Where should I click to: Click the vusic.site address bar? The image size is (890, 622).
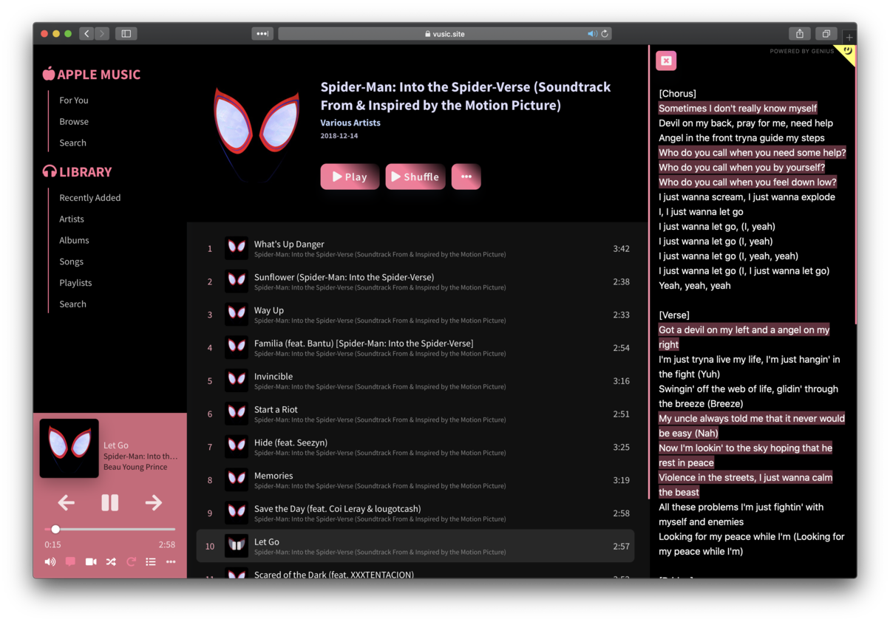pyautogui.click(x=444, y=33)
